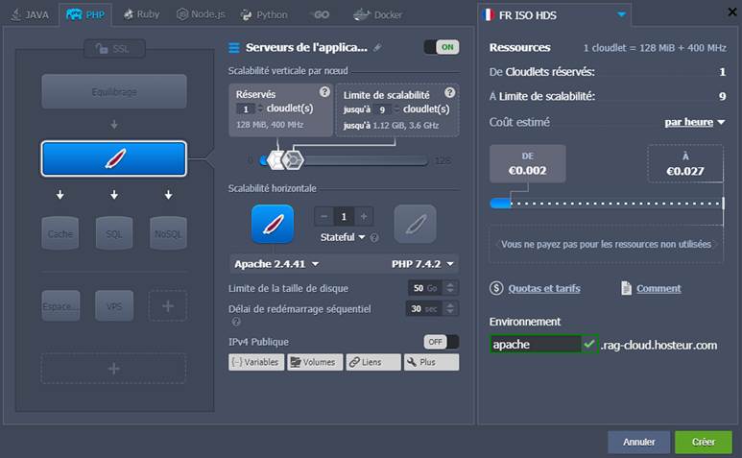Image resolution: width=742 pixels, height=458 pixels.
Task: Add the SQL database node
Action: (113, 233)
